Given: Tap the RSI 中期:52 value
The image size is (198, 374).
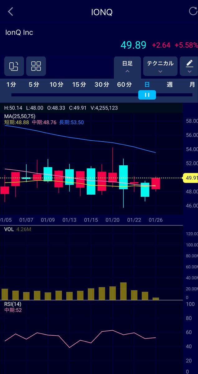Looking at the screenshot, I should 13,310.
